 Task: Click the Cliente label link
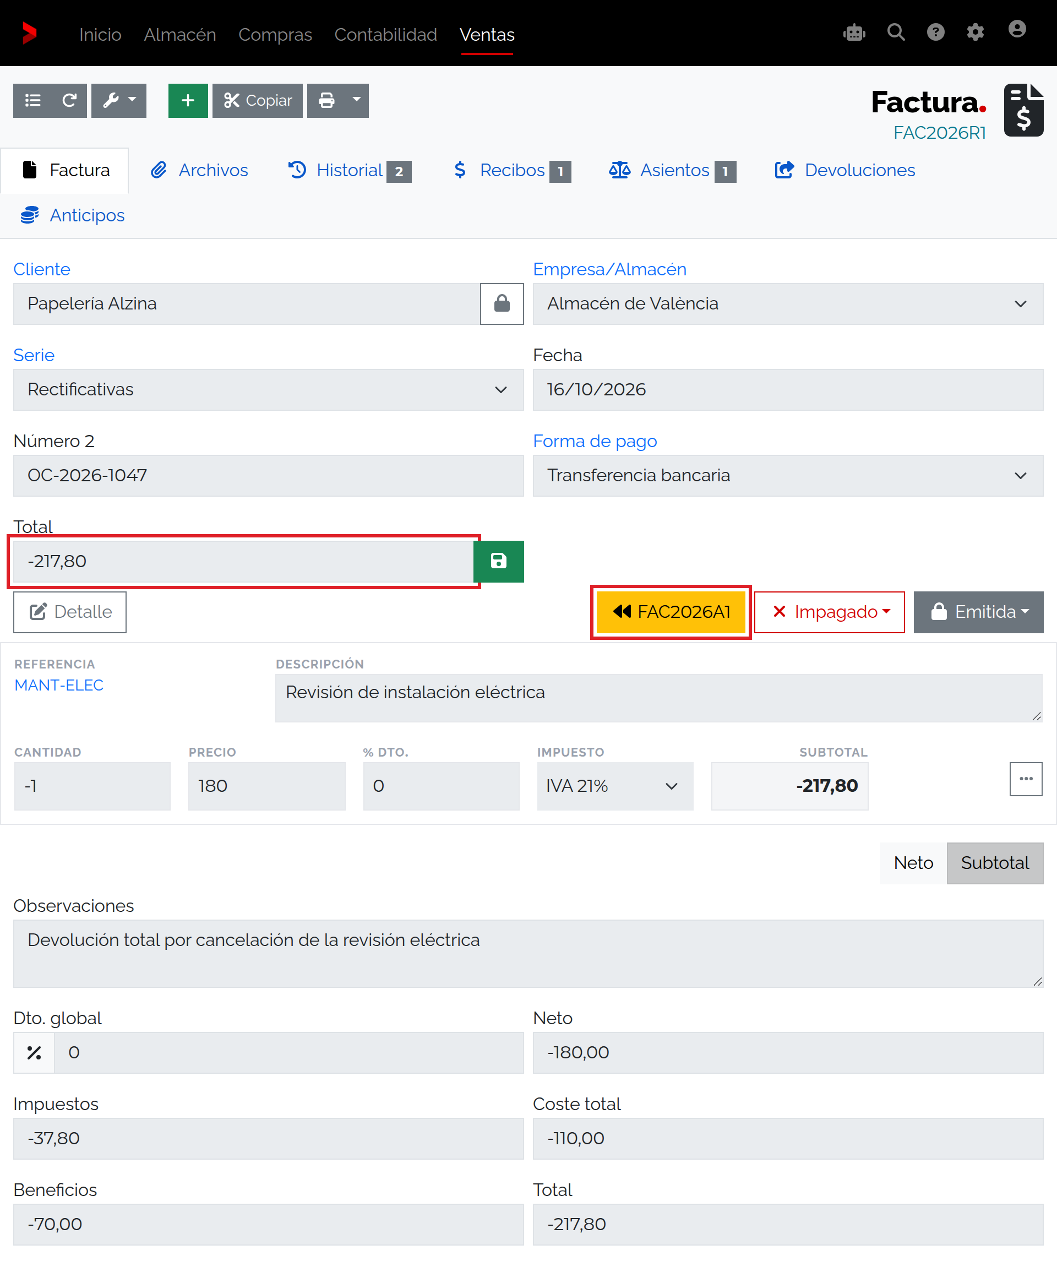coord(42,269)
